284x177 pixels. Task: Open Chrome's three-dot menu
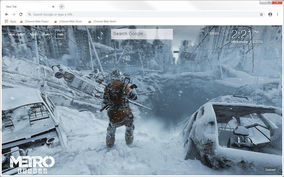[x=277, y=15]
